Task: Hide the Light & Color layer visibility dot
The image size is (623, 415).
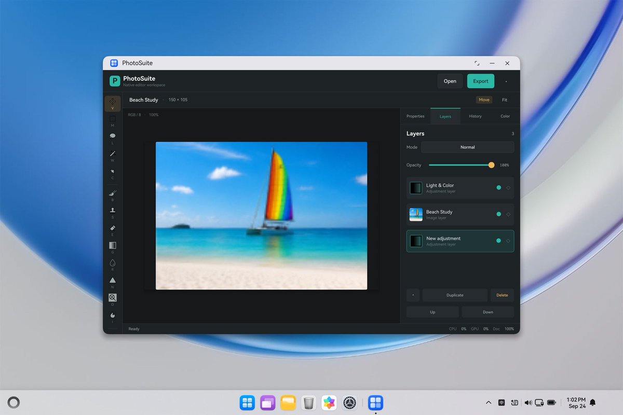Action: 499,188
